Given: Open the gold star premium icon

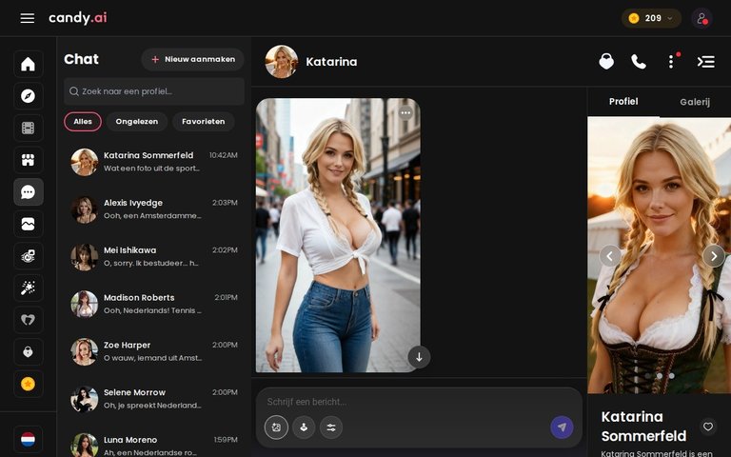Looking at the screenshot, I should coord(28,384).
